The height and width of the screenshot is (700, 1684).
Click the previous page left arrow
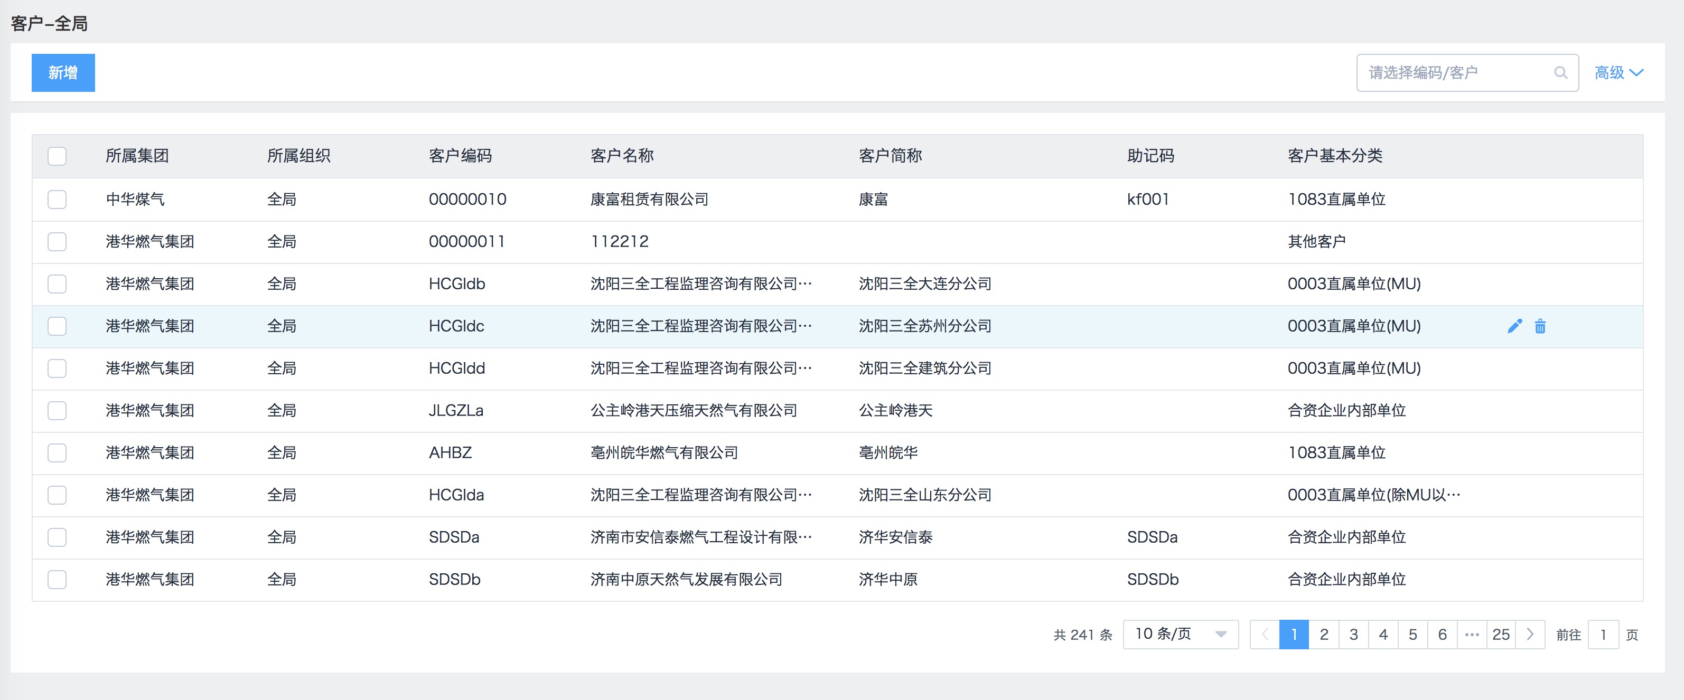coord(1264,634)
